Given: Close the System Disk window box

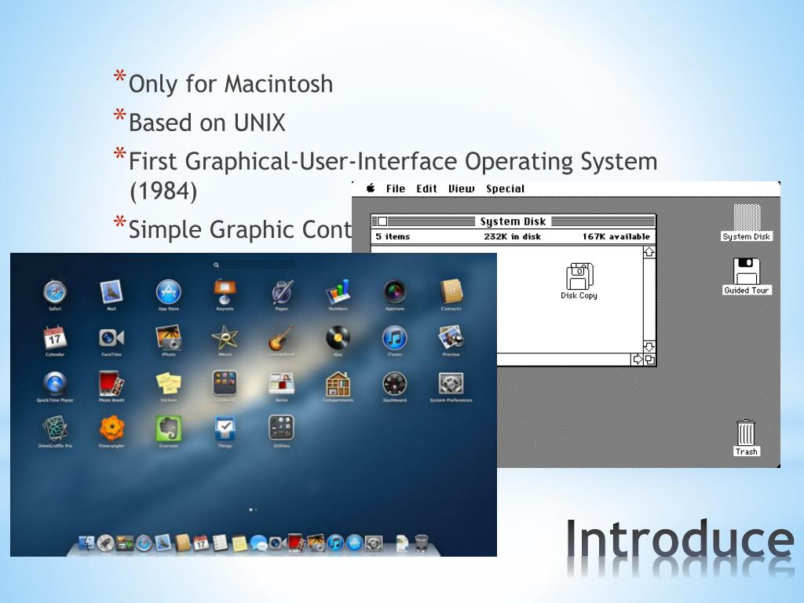Looking at the screenshot, I should pyautogui.click(x=382, y=221).
